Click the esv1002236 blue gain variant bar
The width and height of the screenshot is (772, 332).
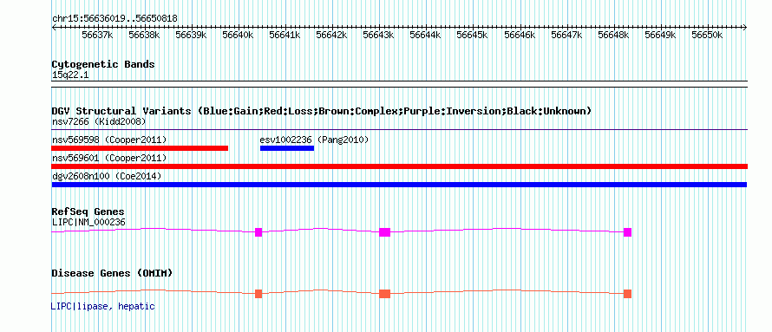coord(287,148)
